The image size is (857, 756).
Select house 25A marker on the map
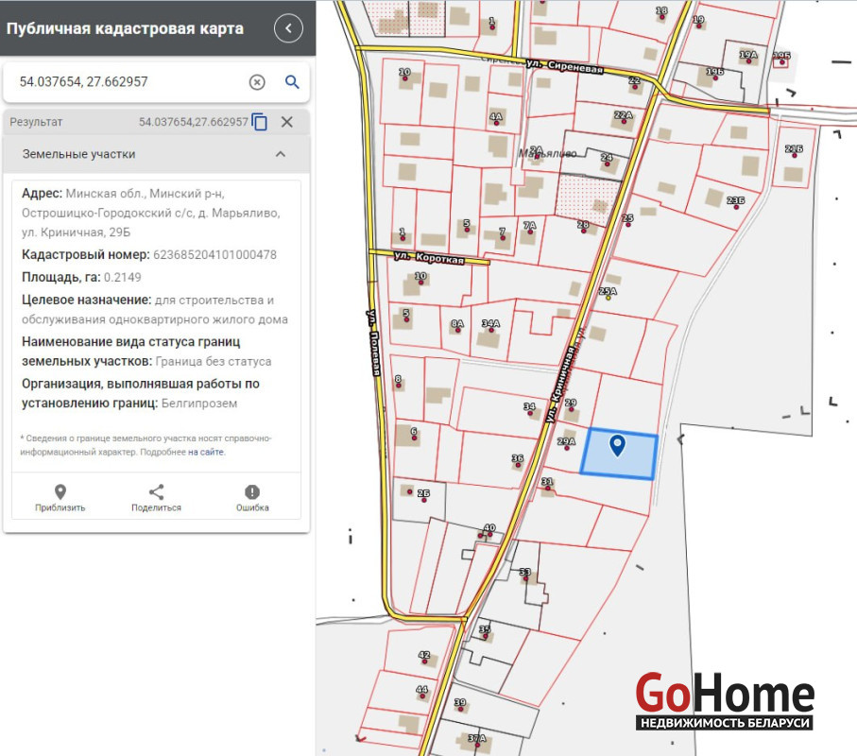(608, 293)
